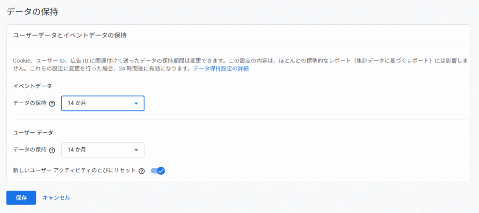This screenshot has height=213, width=479.
Task: Click データの保持 label in event data section
Action: tap(29, 103)
